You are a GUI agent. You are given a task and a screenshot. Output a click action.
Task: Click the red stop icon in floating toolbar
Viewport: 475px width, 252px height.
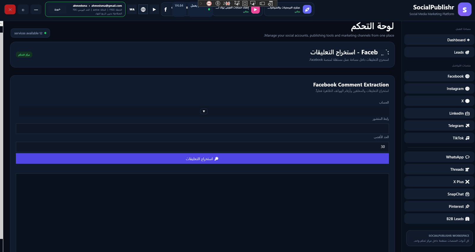coord(209,4)
